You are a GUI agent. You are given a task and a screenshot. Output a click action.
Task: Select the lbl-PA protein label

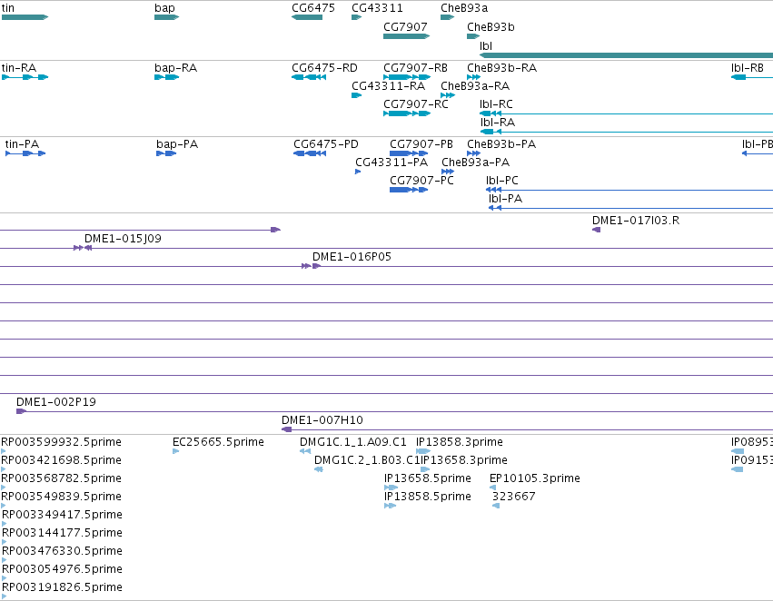[x=505, y=199]
